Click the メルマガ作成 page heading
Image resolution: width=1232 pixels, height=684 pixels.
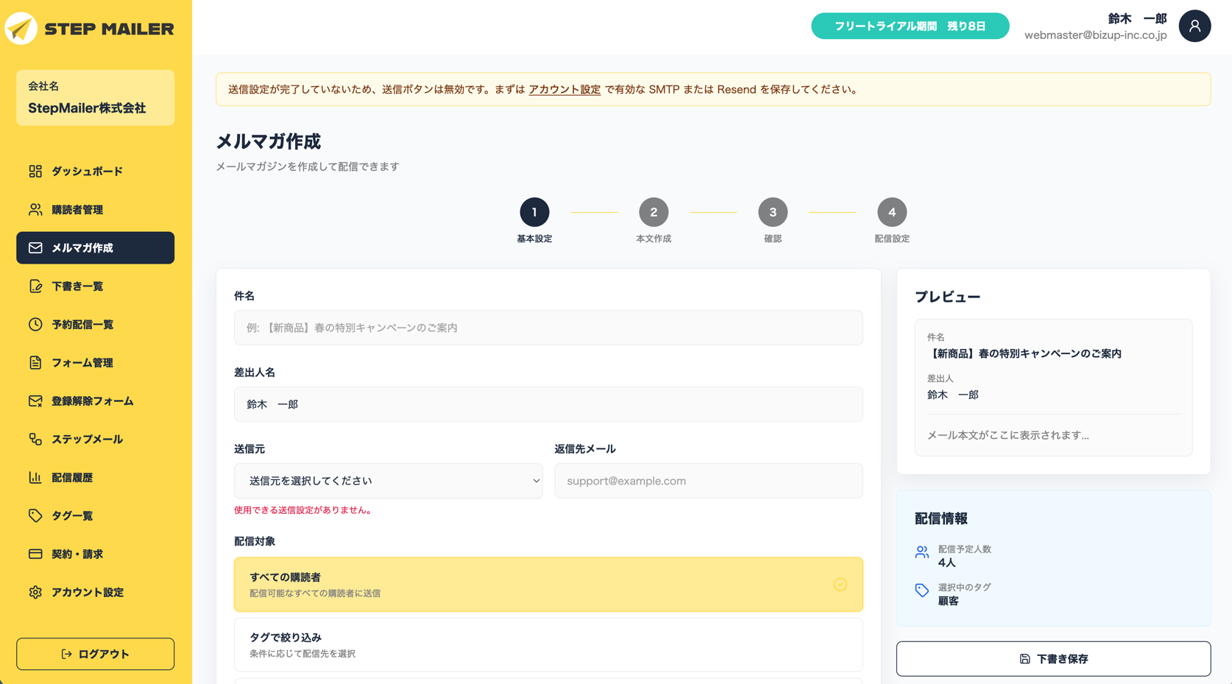268,141
